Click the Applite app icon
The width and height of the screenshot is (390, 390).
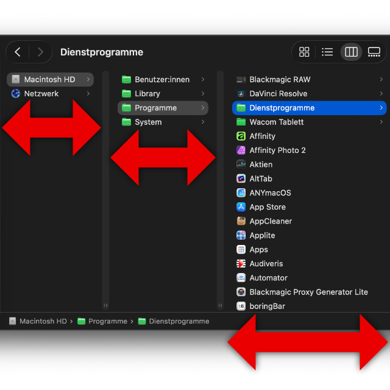coord(241,235)
